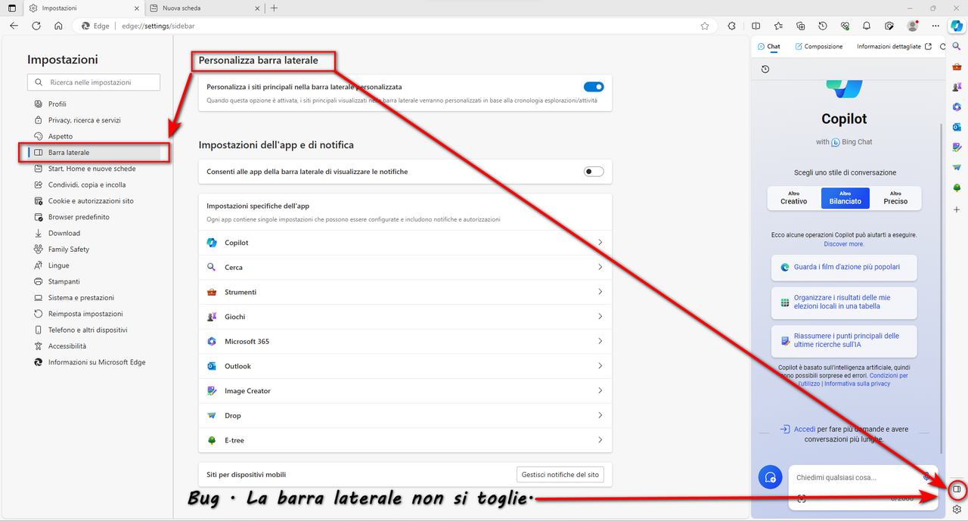This screenshot has height=521, width=968.
Task: Open E-tree icon in right sidebar
Action: tap(957, 188)
